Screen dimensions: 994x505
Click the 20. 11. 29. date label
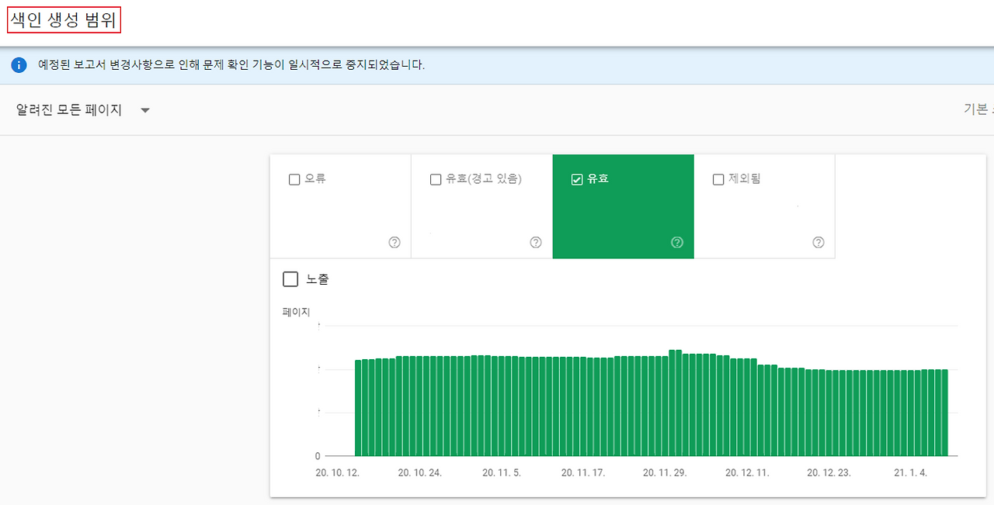coord(665,472)
